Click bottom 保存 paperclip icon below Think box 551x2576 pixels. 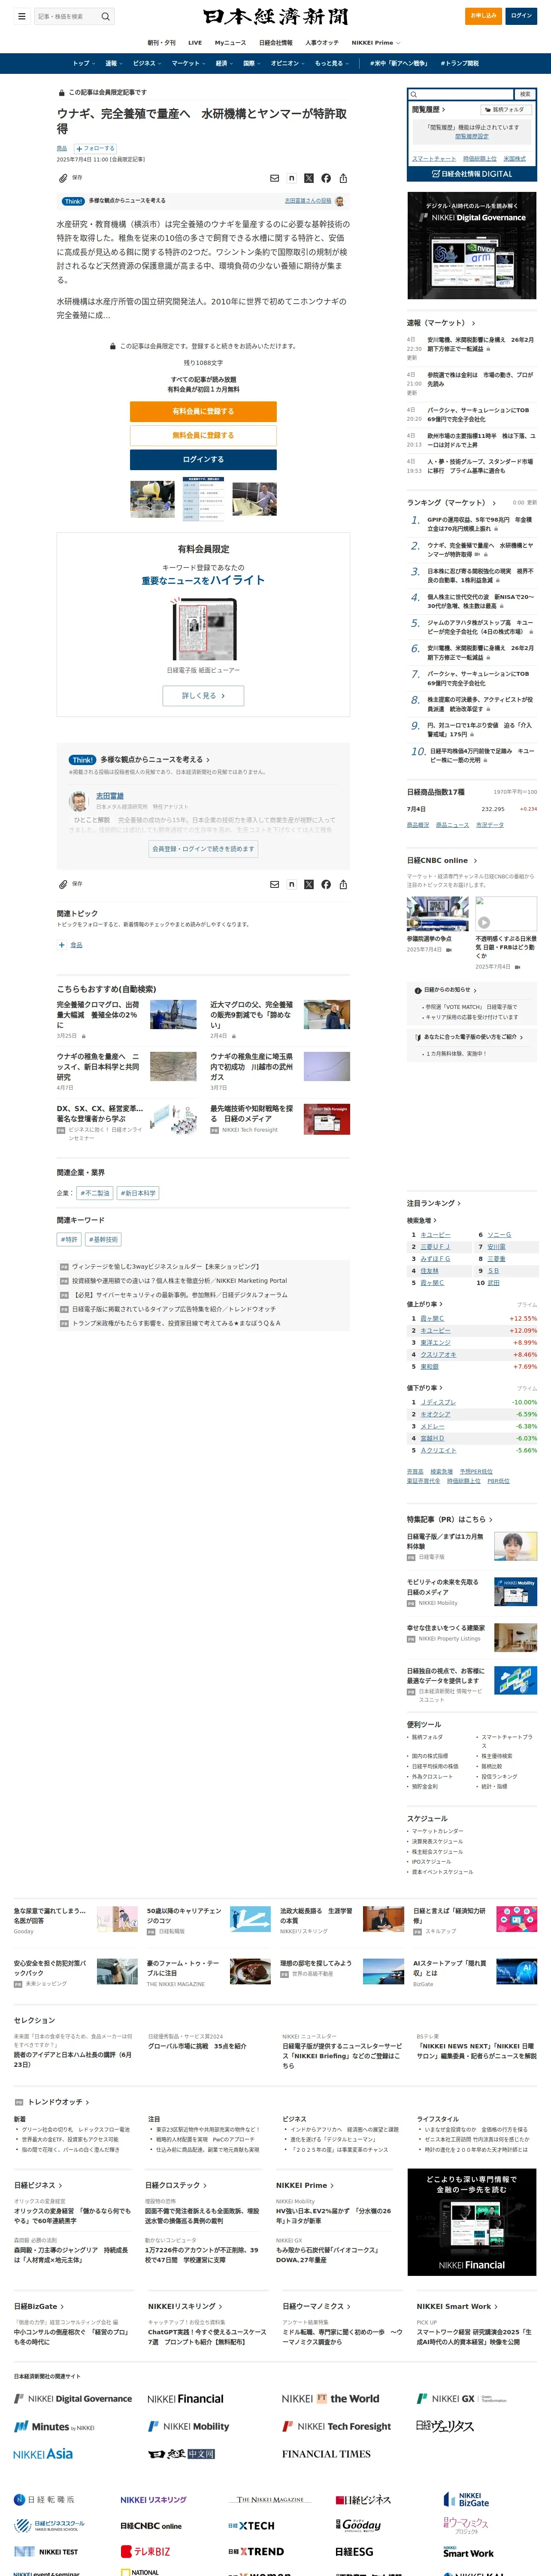pyautogui.click(x=63, y=884)
